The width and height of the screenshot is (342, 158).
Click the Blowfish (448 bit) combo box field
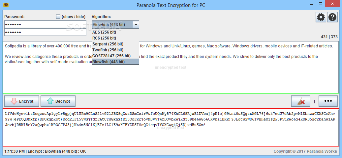click(112, 25)
